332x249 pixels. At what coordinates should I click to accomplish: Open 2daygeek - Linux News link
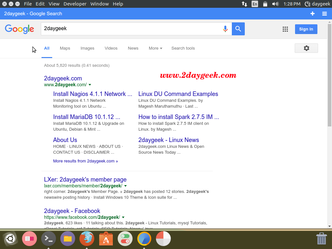coord(169,140)
